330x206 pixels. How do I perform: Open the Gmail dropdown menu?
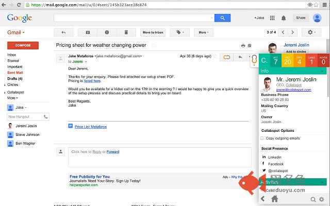click(x=16, y=32)
